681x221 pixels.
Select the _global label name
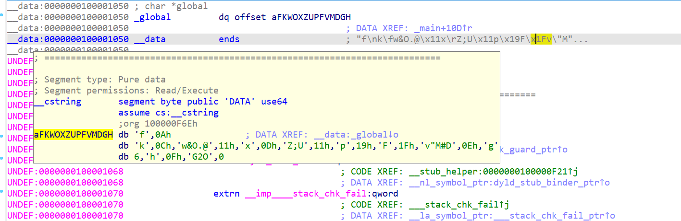152,17
